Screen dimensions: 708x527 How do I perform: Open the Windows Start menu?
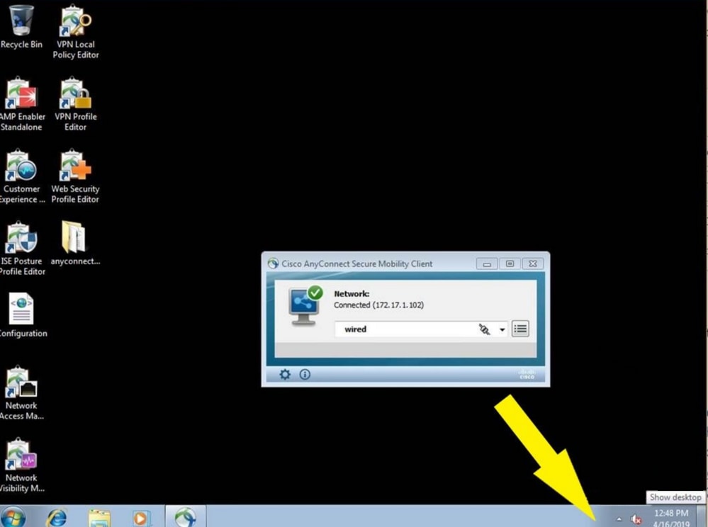coord(13,517)
